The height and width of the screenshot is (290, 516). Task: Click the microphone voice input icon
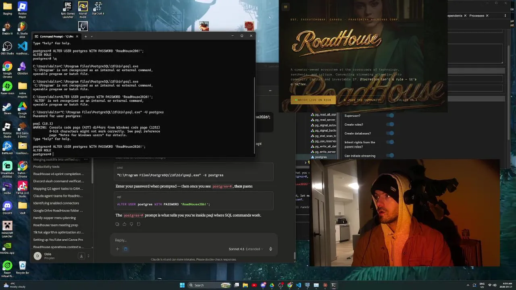pos(270,249)
